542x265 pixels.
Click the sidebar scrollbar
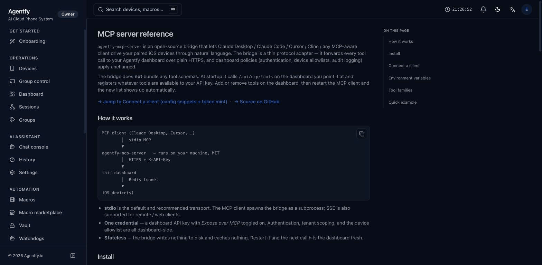click(85, 82)
